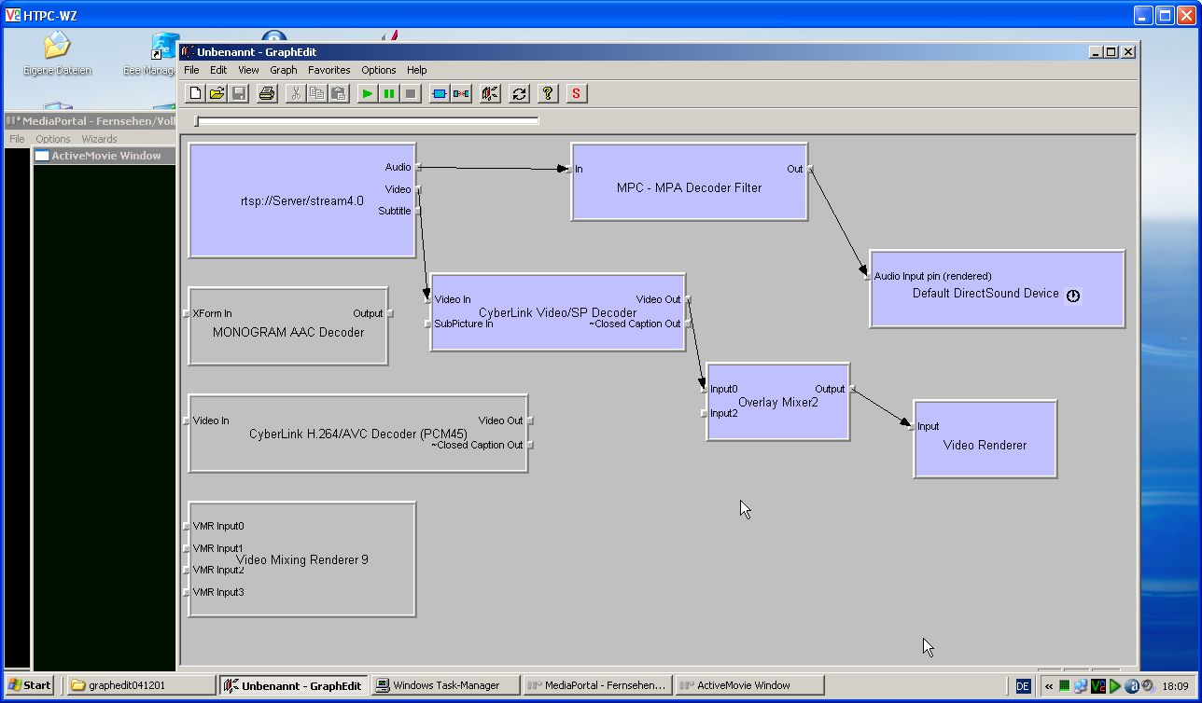The height and width of the screenshot is (703, 1202).
Task: Open the Help menu in GraphEdit
Action: (417, 70)
